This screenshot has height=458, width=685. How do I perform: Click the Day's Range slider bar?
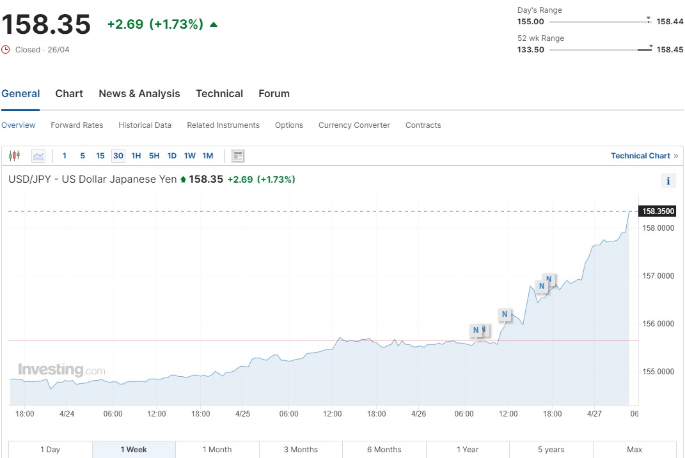[x=599, y=22]
